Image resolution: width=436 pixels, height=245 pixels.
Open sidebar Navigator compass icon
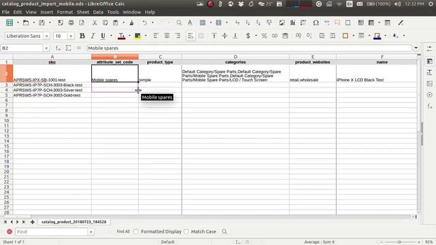[430, 95]
